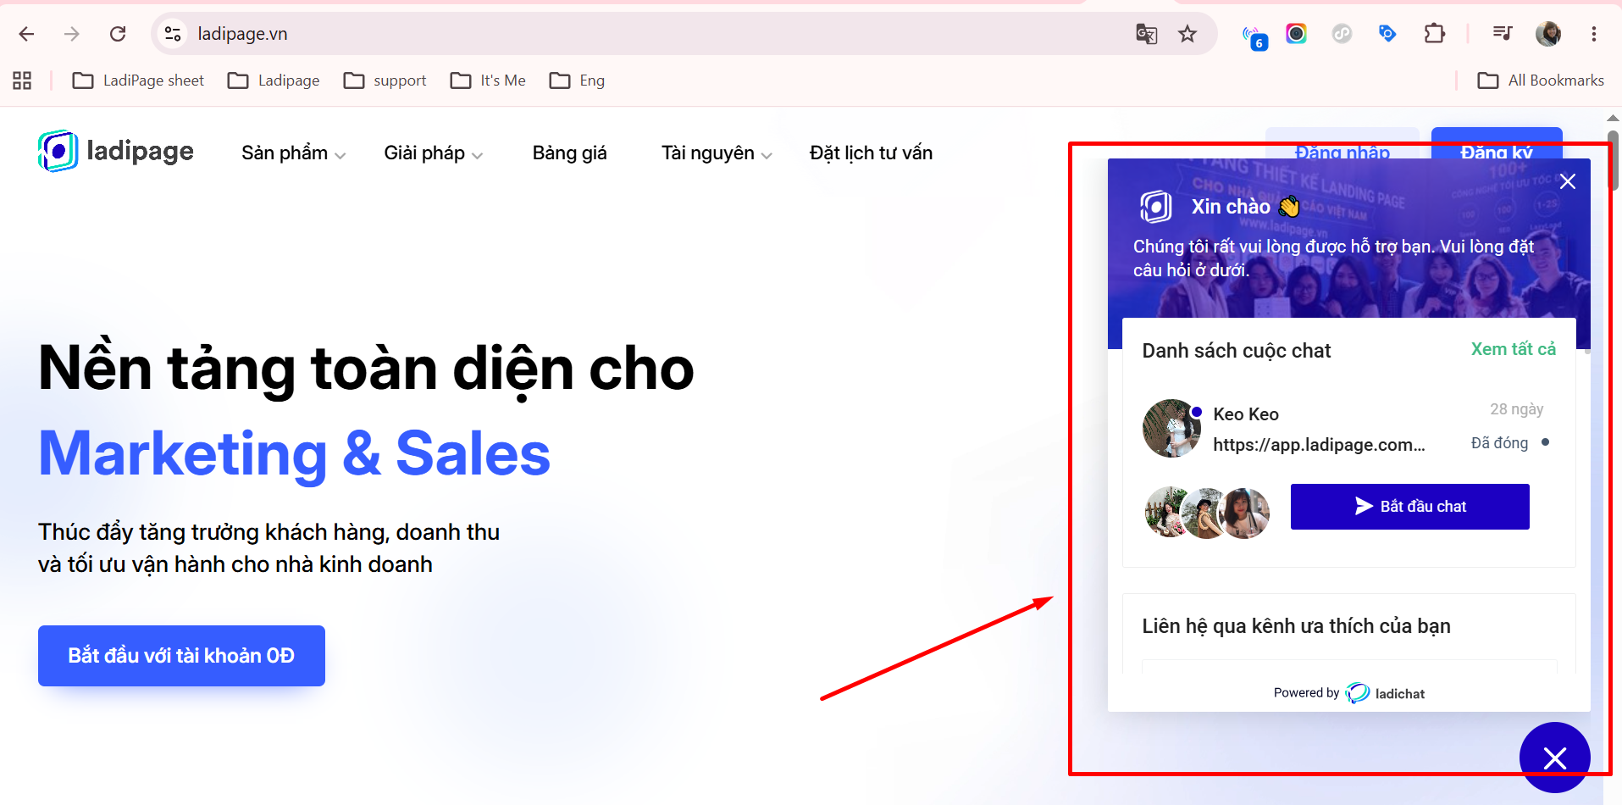Screen dimensions: 1622x805
Task: Expand the Sản phẩm menu
Action: (x=293, y=153)
